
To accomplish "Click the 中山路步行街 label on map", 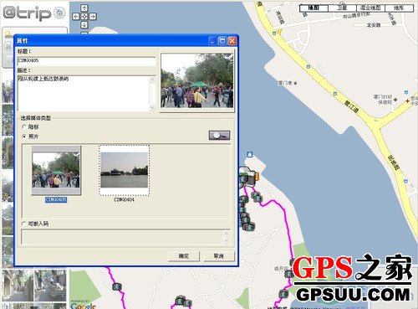I will [x=356, y=15].
